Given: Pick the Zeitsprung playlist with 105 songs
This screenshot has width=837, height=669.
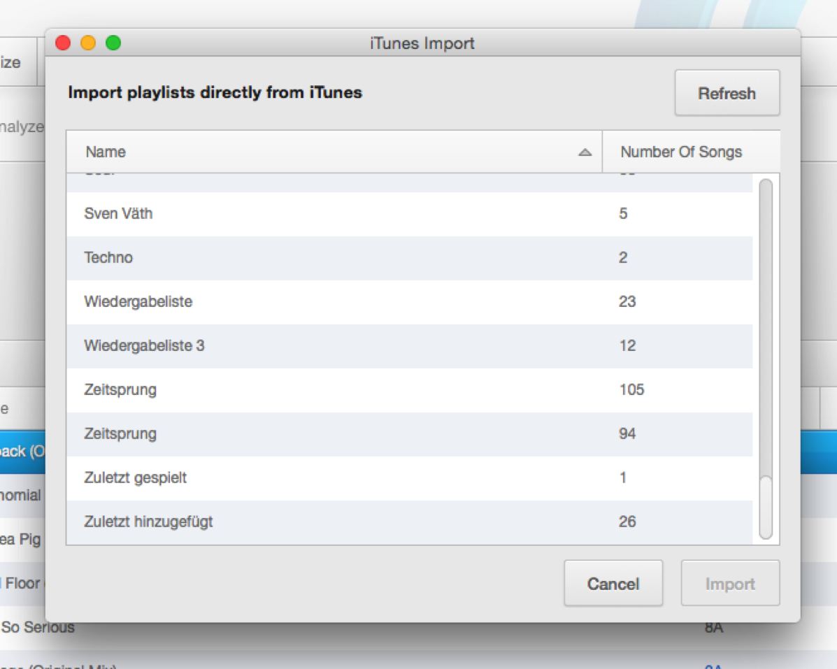Looking at the screenshot, I should point(120,390).
